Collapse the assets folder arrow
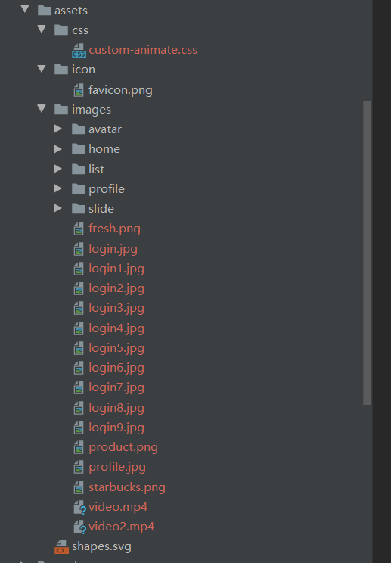391x563 pixels. (x=25, y=9)
